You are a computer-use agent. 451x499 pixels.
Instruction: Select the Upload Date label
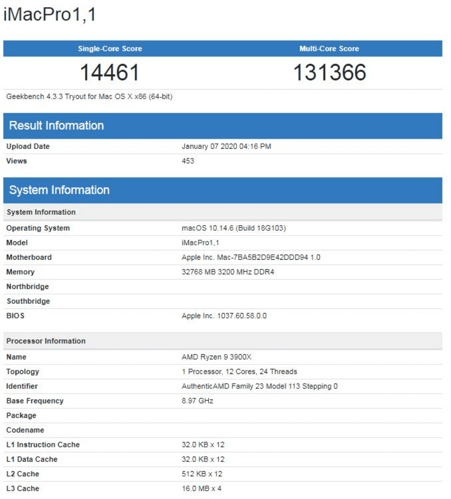click(28, 146)
